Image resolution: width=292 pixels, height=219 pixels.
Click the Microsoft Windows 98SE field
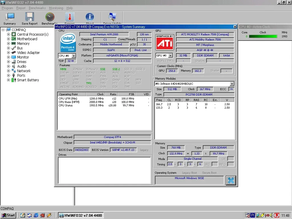point(189,180)
